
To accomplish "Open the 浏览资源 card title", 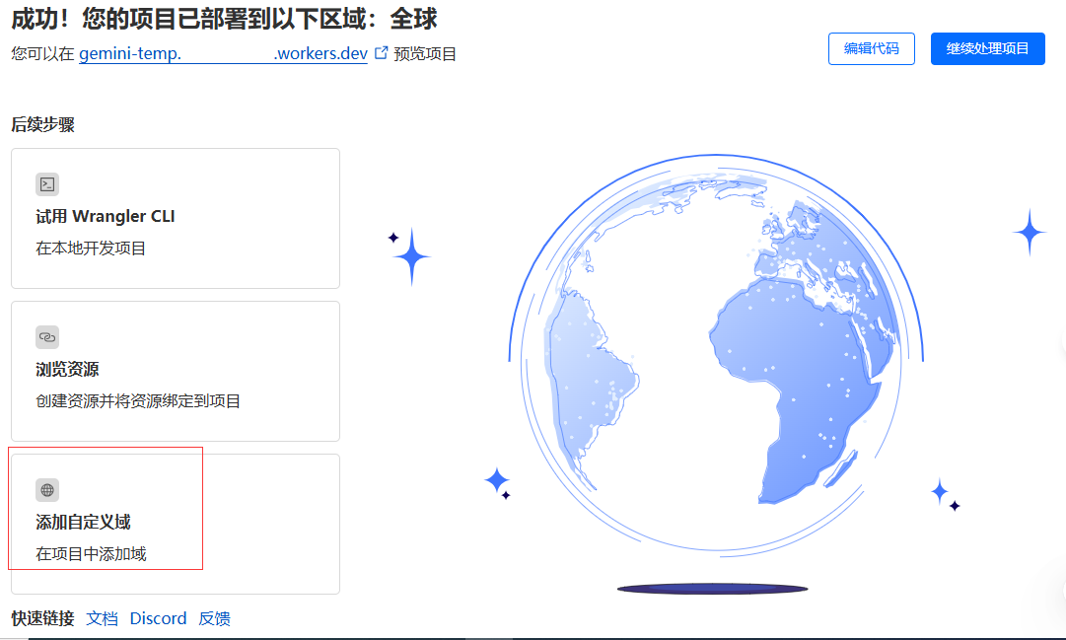I will (x=67, y=370).
